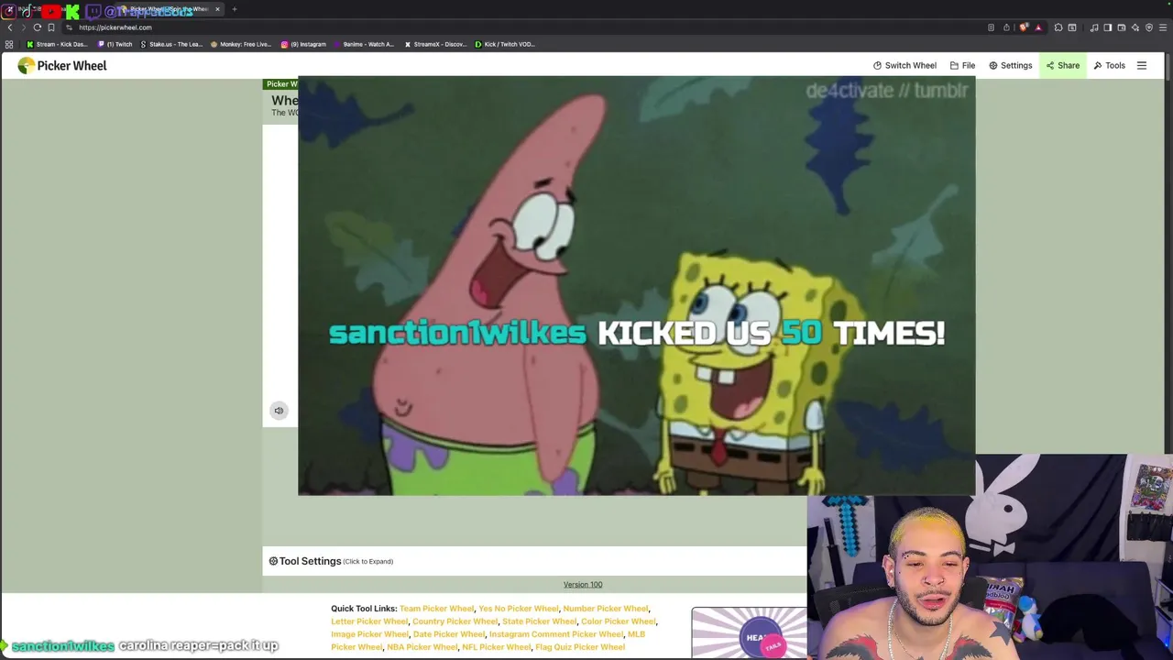Open the (9) Instagram bookmark
Image resolution: width=1173 pixels, height=660 pixels.
pyautogui.click(x=303, y=44)
